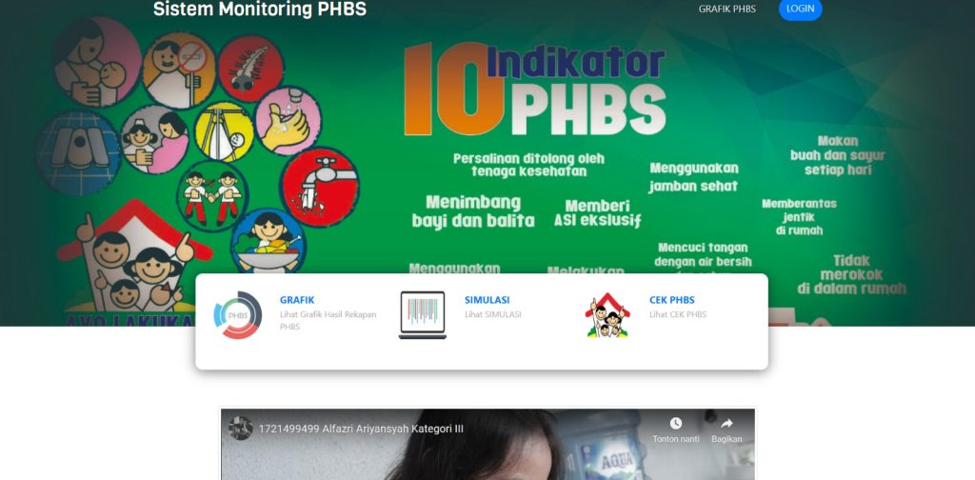Click the embedded video thumbnail
Viewport: 975px width, 480px height.
(488, 444)
